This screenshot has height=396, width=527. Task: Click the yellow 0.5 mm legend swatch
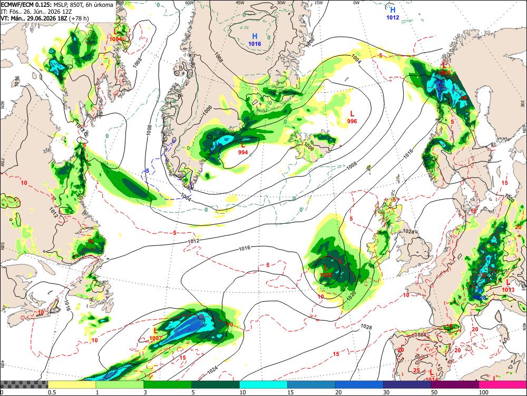pos(72,384)
